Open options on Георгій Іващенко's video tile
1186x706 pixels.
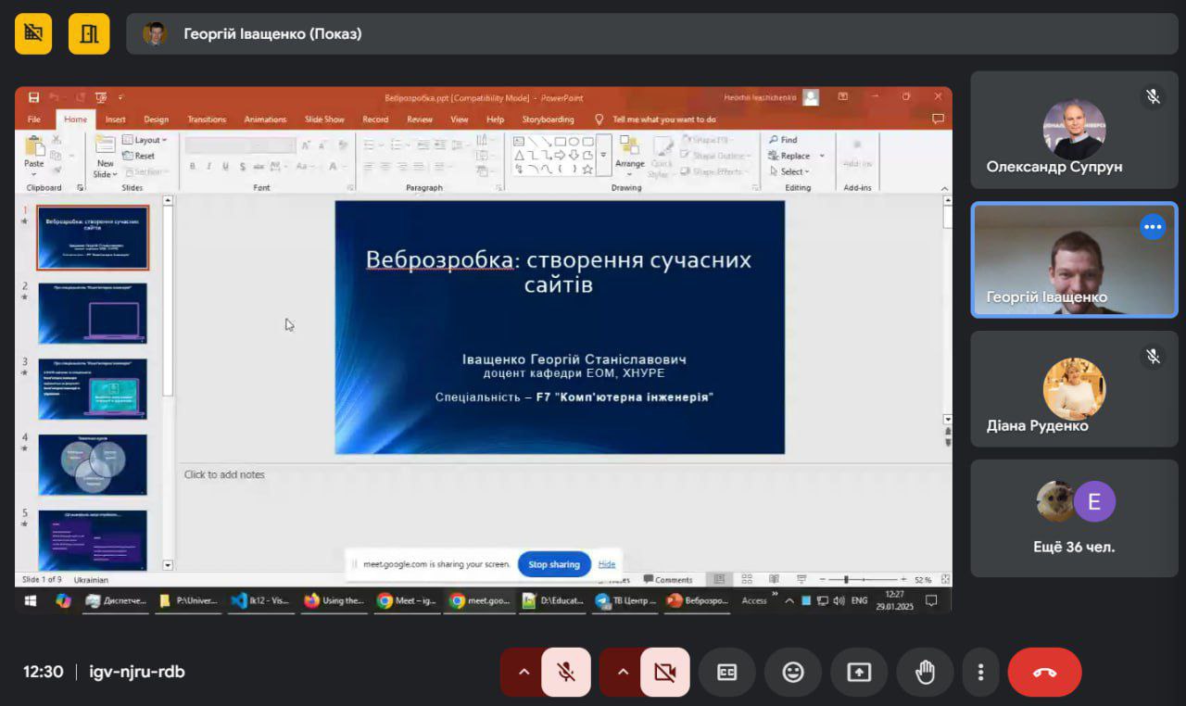coord(1152,227)
